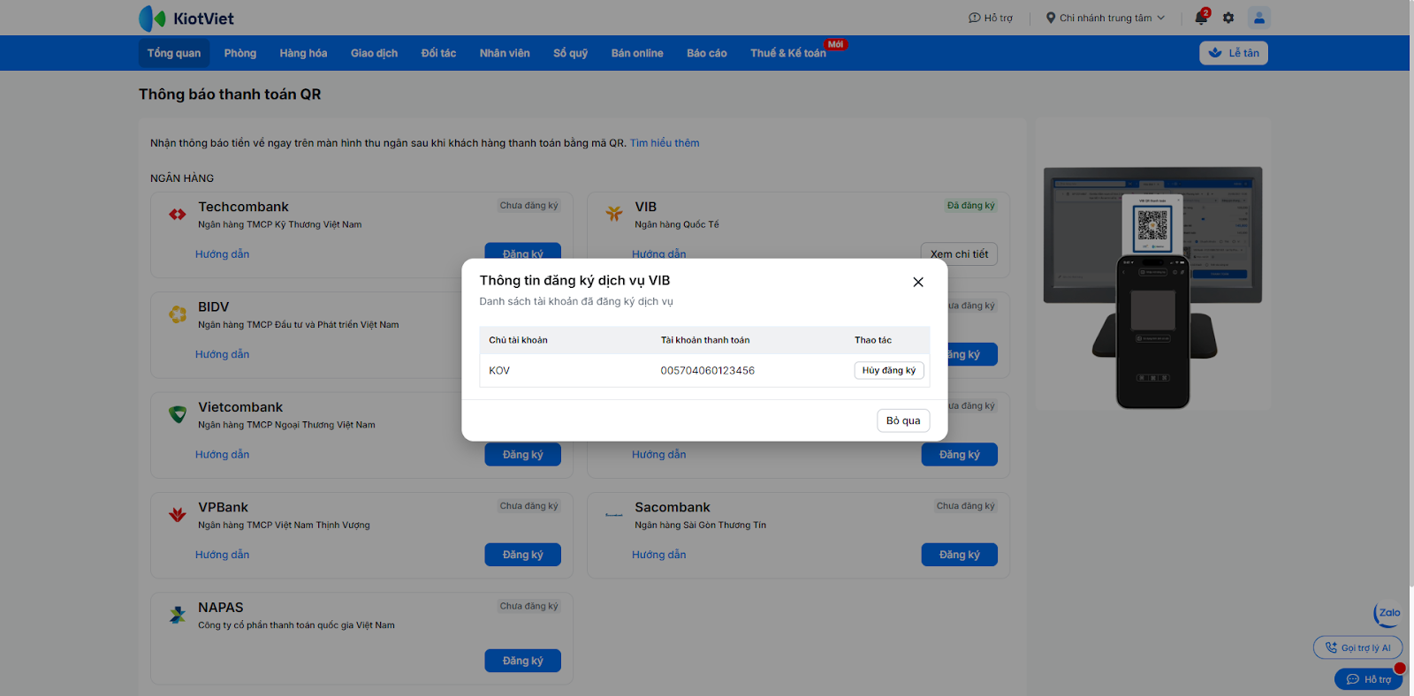Open the user account avatar menu

(1259, 17)
